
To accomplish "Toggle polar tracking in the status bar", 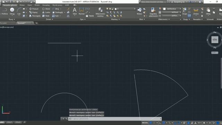I will [x=164, y=123].
